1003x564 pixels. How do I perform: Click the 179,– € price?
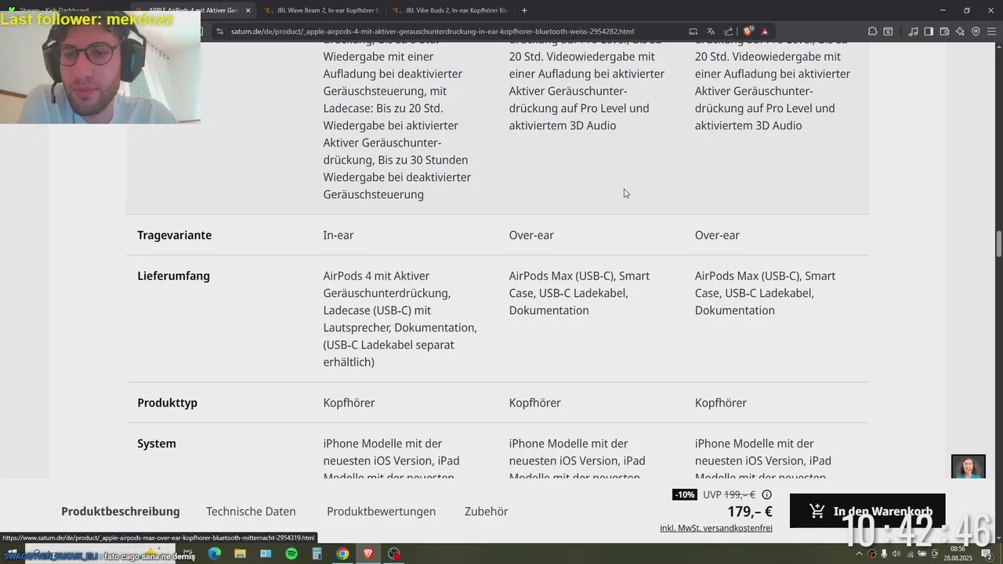tap(750, 512)
